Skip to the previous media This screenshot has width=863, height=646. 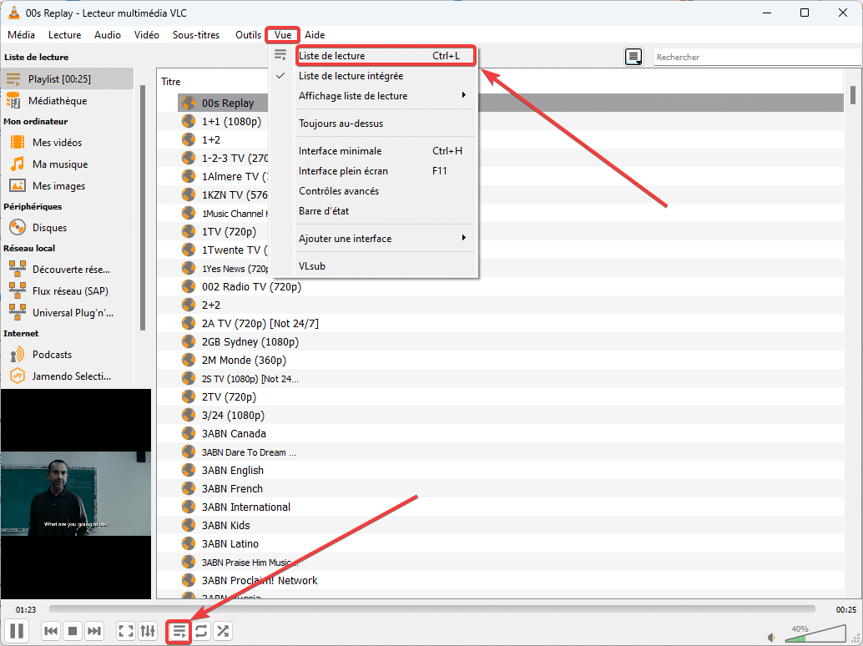50,631
